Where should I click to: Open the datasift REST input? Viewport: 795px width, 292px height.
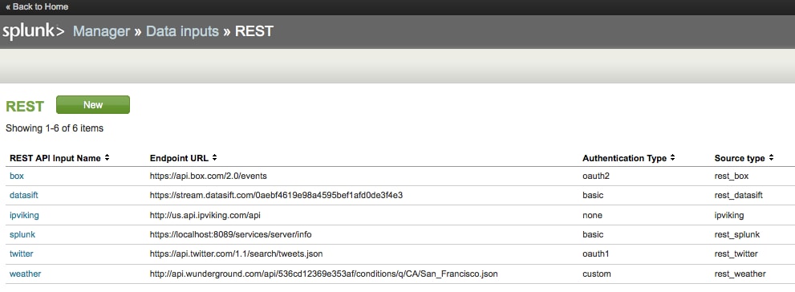point(24,195)
